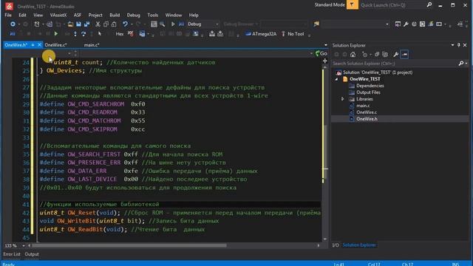Screen dimensions: 473x266
Task: Click the Cut scissors icon
Action: pyautogui.click(x=98, y=24)
